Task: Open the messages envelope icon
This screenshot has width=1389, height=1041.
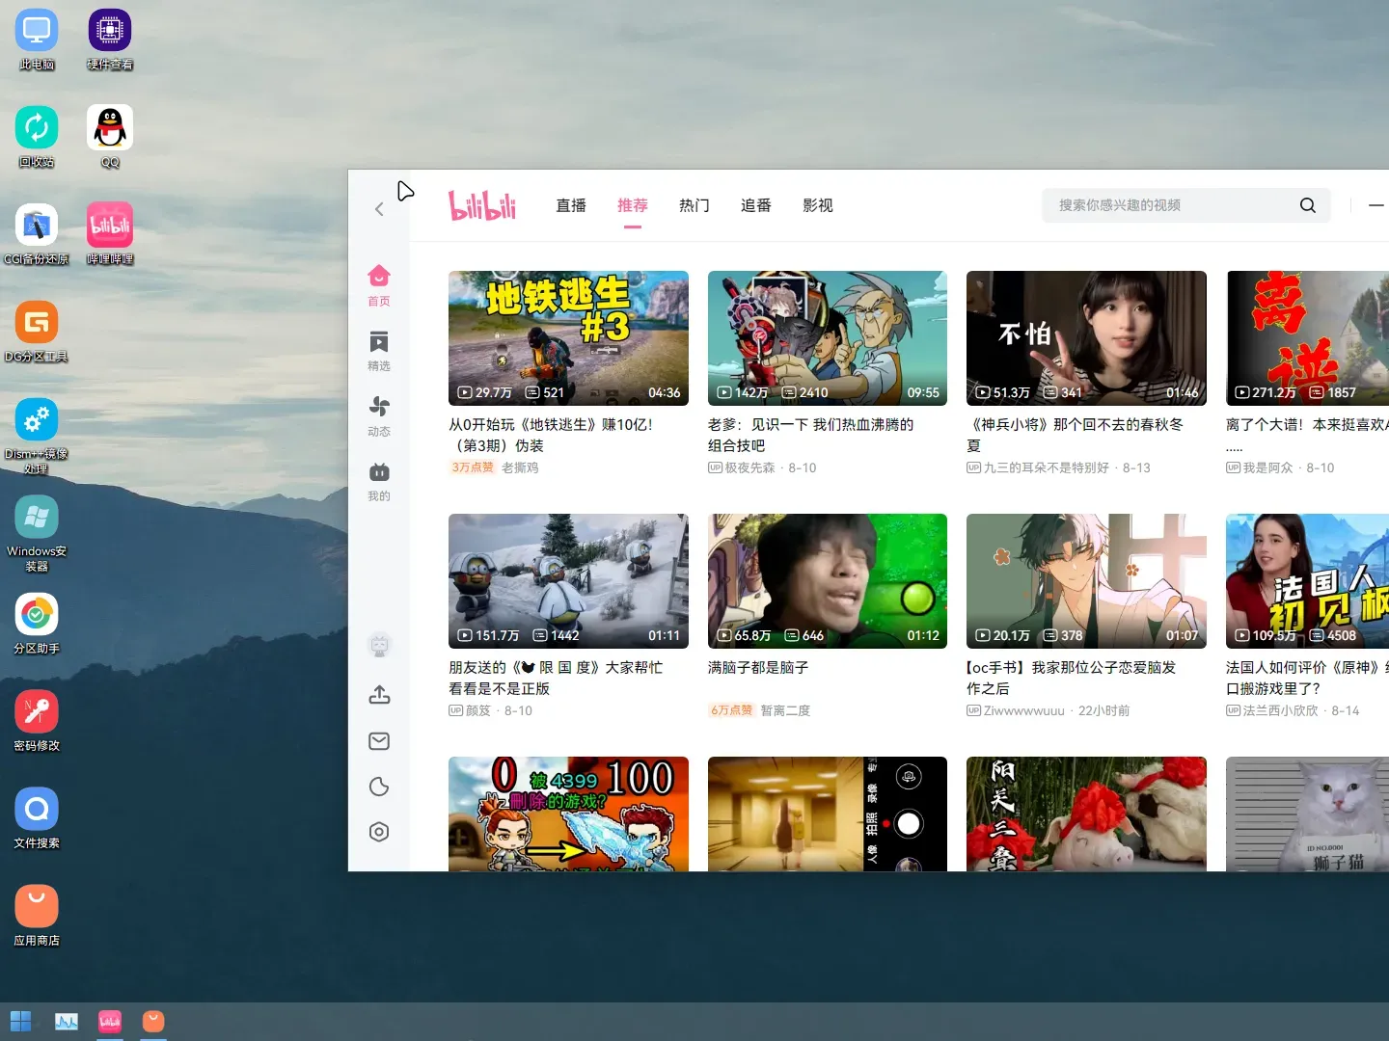Action: tap(378, 741)
